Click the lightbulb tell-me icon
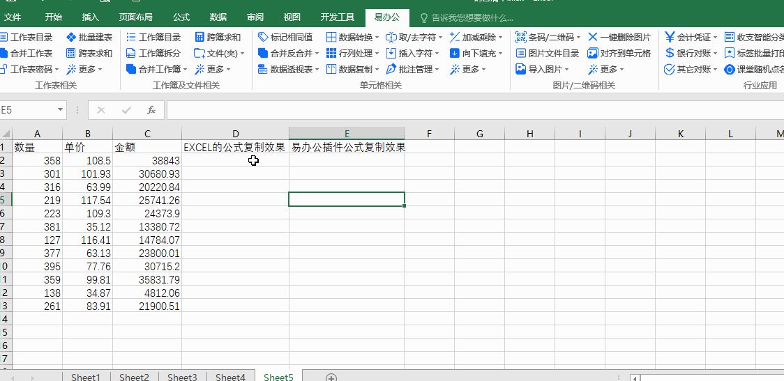Image resolution: width=784 pixels, height=381 pixels. (424, 18)
